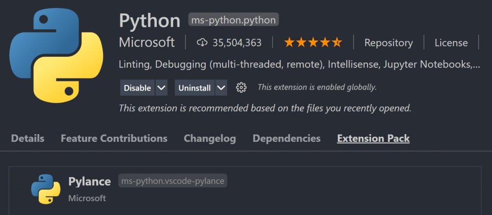This screenshot has width=492, height=215.
Task: Click the ms-python.python identifier badge
Action: click(x=234, y=20)
